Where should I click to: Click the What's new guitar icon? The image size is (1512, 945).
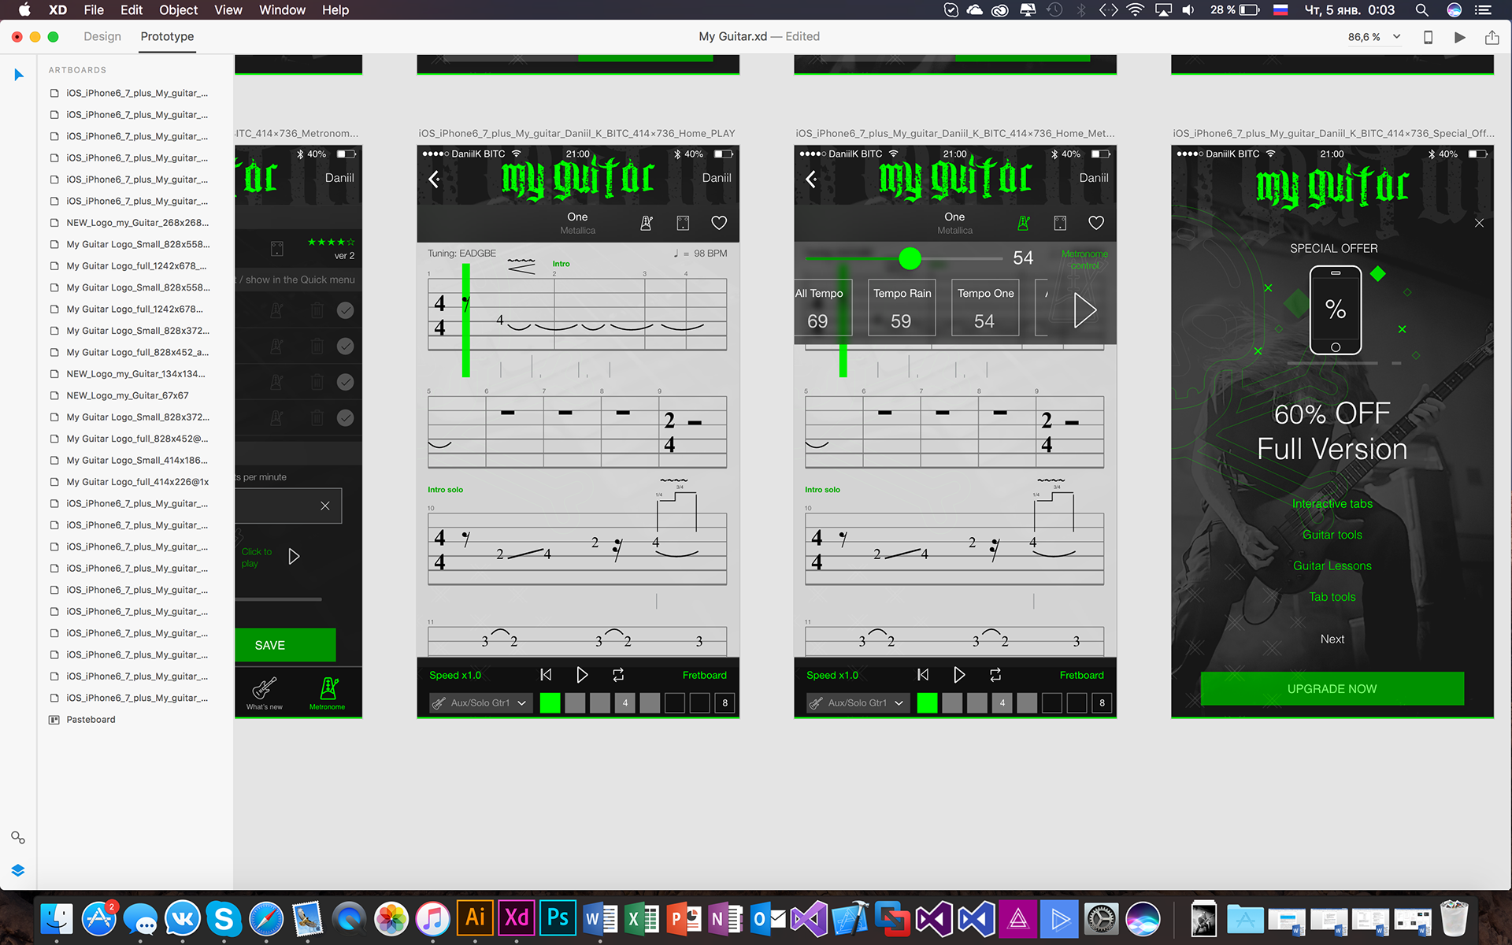pos(265,688)
